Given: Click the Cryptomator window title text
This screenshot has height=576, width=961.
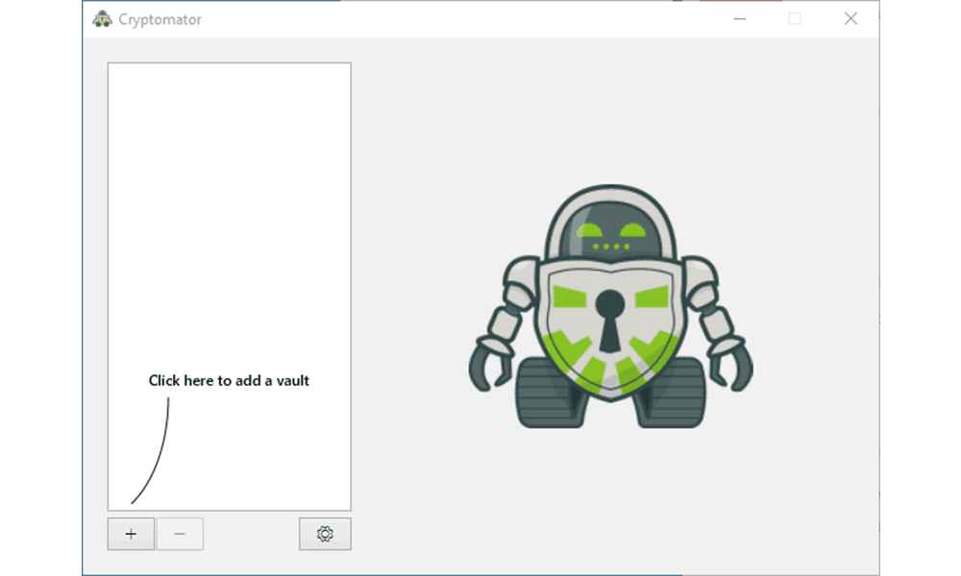Looking at the screenshot, I should 160,19.
